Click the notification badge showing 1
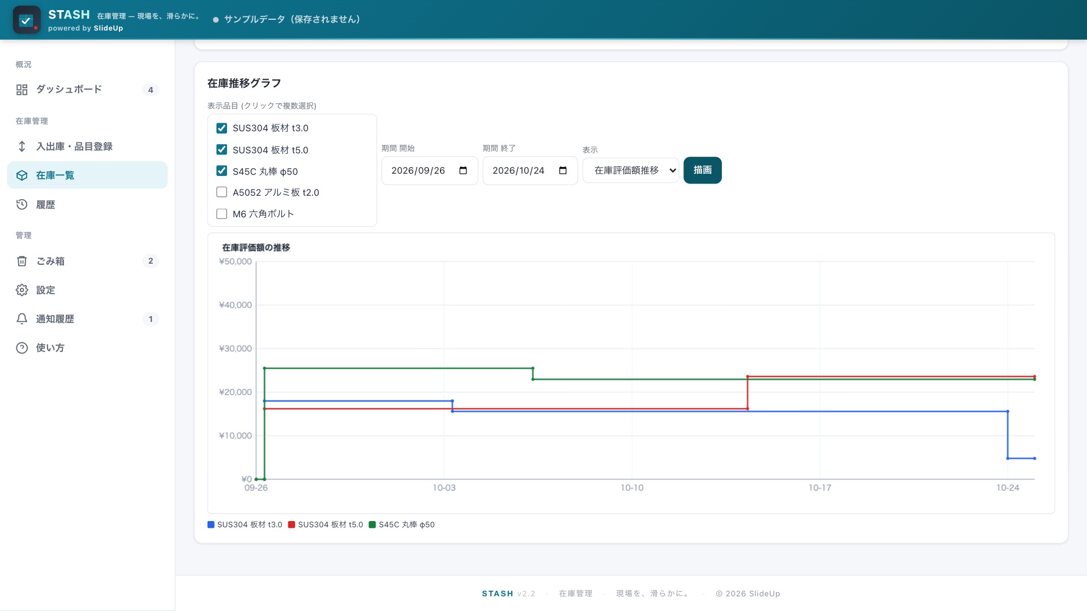Image resolution: width=1087 pixels, height=611 pixels. (151, 319)
